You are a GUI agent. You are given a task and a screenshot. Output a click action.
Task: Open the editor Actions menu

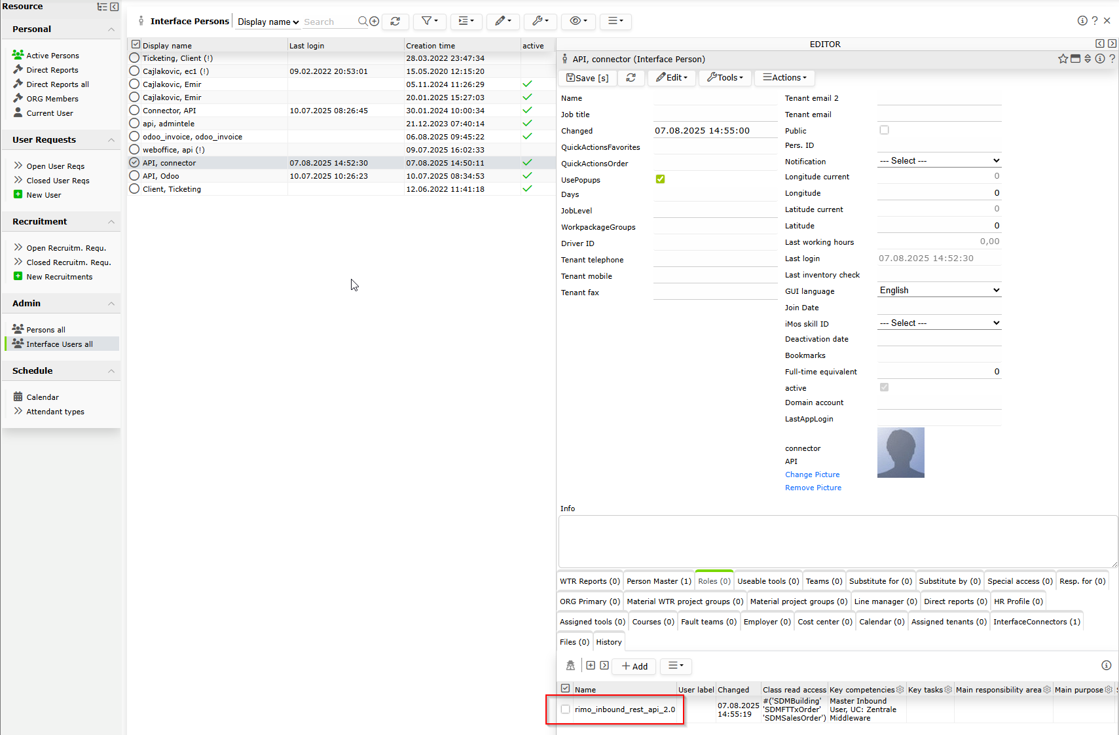784,77
